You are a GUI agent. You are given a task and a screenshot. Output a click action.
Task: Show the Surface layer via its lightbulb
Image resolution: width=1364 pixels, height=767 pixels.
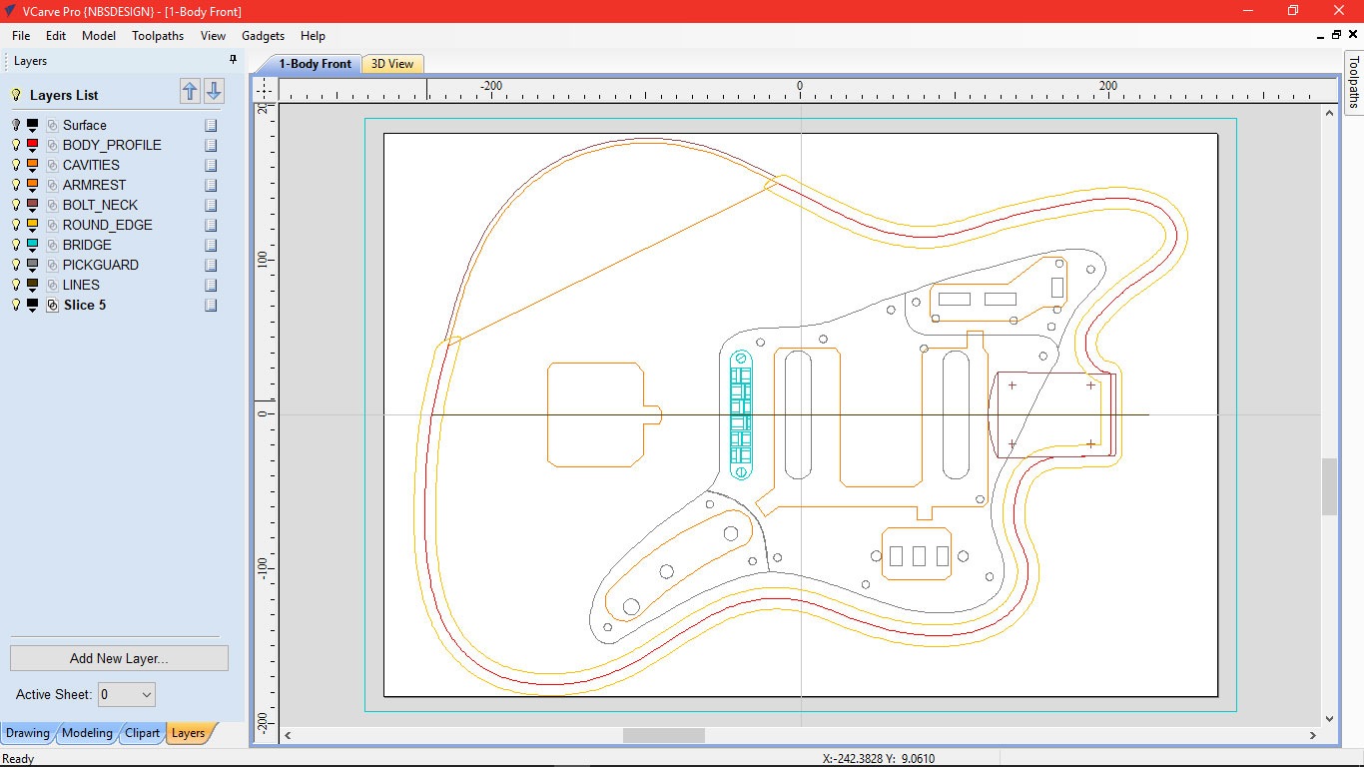(16, 125)
